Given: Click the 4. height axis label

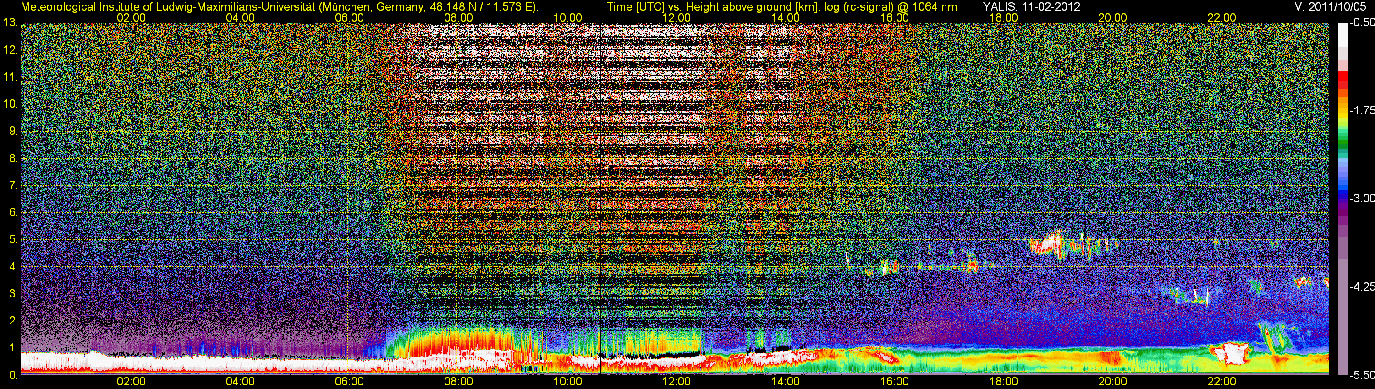Looking at the screenshot, I should click(13, 266).
